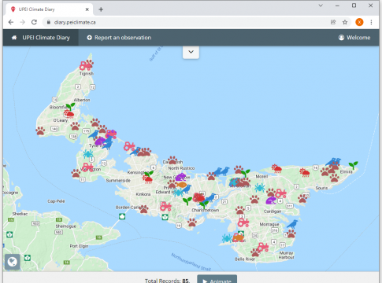The width and height of the screenshot is (382, 283).
Task: Reload the page
Action: [34, 22]
